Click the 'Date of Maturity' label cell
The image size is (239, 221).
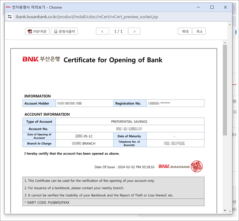click(130, 136)
